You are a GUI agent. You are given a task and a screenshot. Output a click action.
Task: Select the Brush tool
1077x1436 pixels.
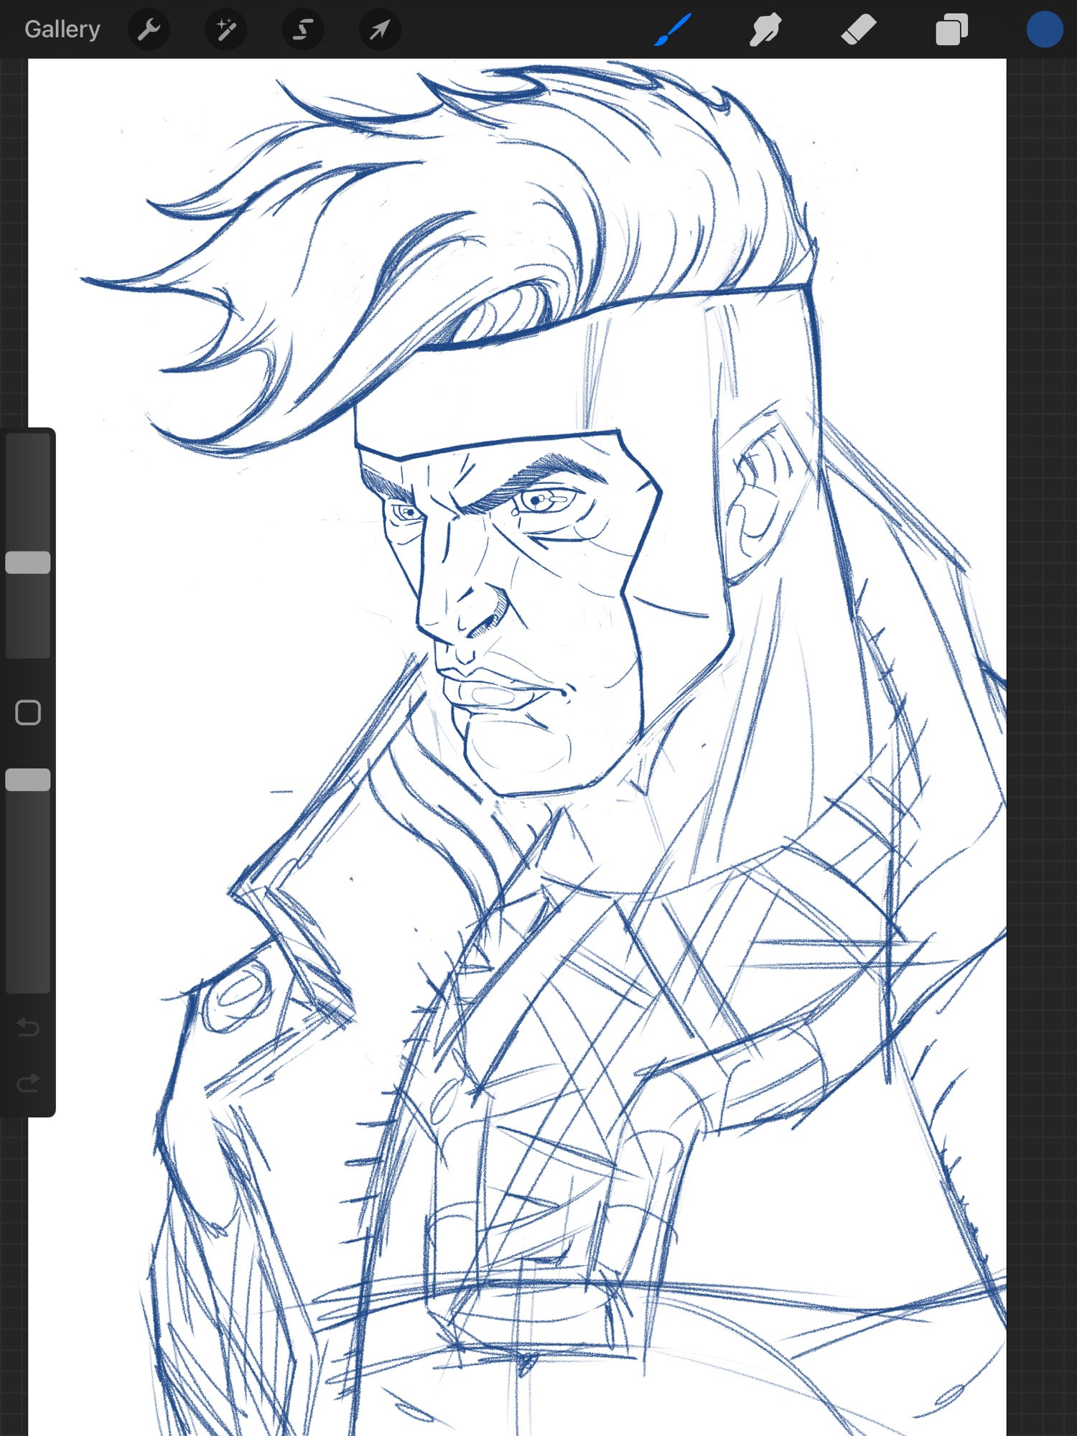click(x=673, y=29)
